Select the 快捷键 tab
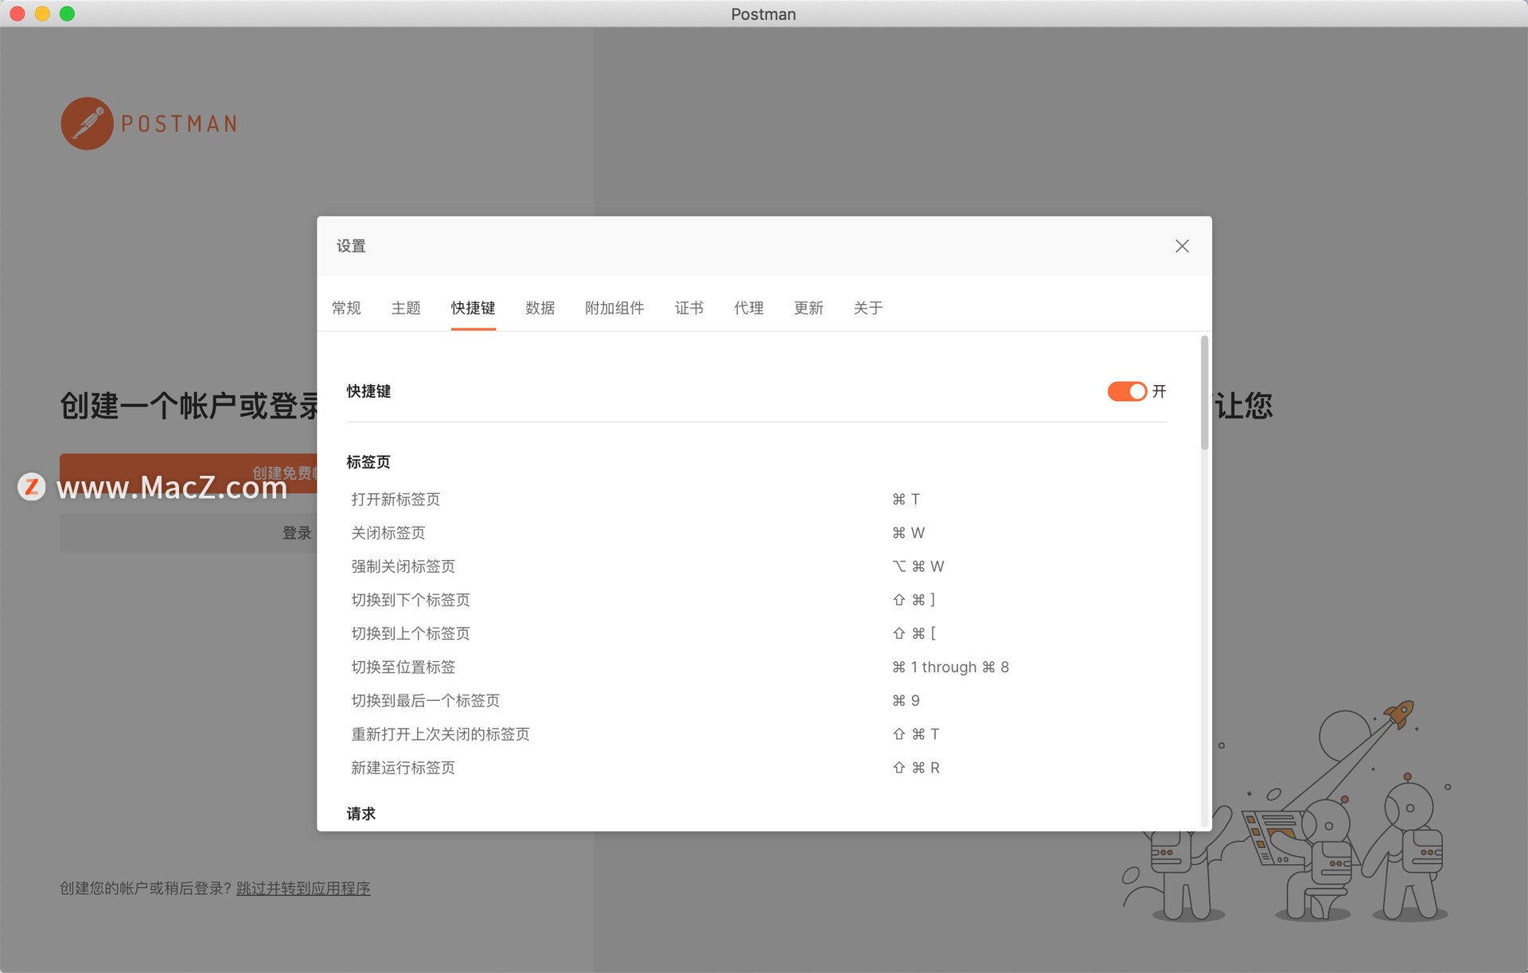1528x973 pixels. (x=473, y=308)
